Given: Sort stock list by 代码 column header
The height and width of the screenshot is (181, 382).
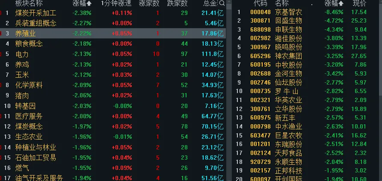Looking at the screenshot, I should coord(260,3).
